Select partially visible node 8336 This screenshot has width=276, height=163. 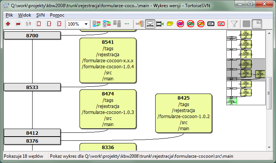[108, 147]
